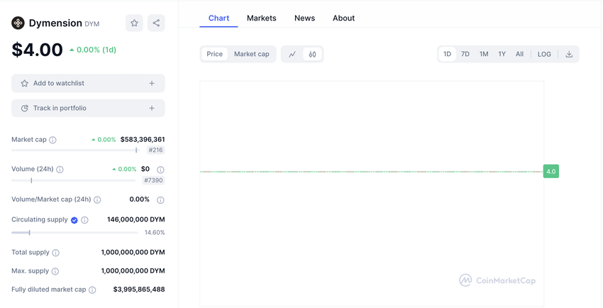This screenshot has width=603, height=308.
Task: Click the watchlist star icon in button
Action: pos(25,83)
